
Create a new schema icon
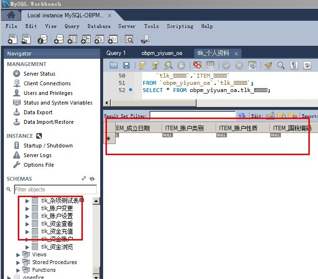59,39
